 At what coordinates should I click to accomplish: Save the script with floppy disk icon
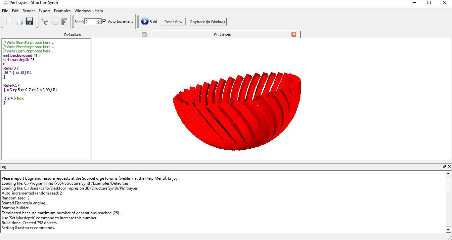[x=29, y=21]
